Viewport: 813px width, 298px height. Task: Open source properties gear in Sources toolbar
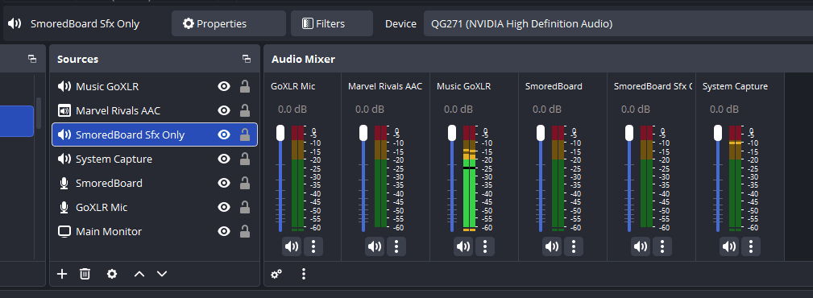click(112, 274)
